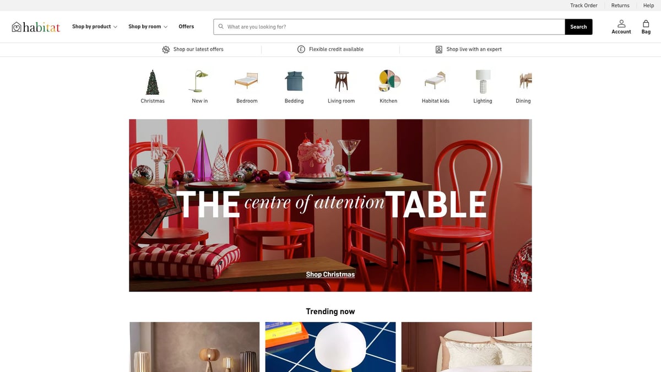The image size is (661, 372).
Task: Focus the 'What are you looking for?' field
Action: coord(389,27)
